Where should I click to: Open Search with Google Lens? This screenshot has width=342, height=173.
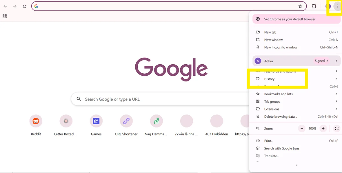coord(281,148)
